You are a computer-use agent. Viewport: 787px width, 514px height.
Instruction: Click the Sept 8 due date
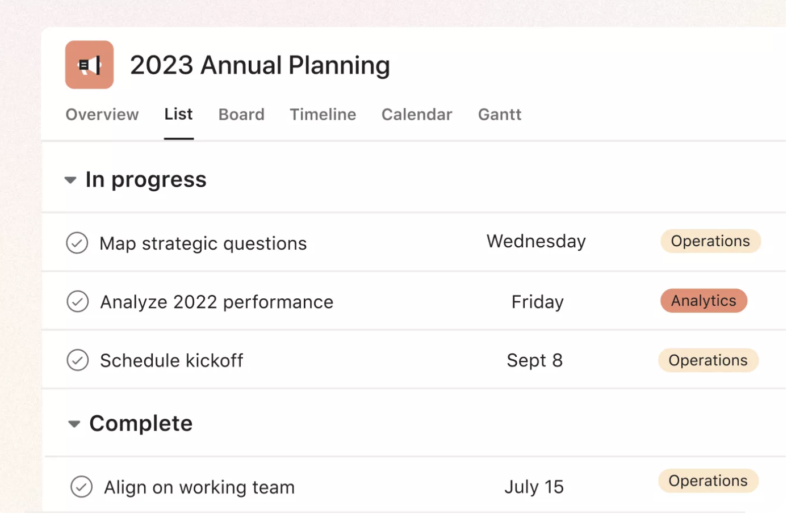coord(534,360)
